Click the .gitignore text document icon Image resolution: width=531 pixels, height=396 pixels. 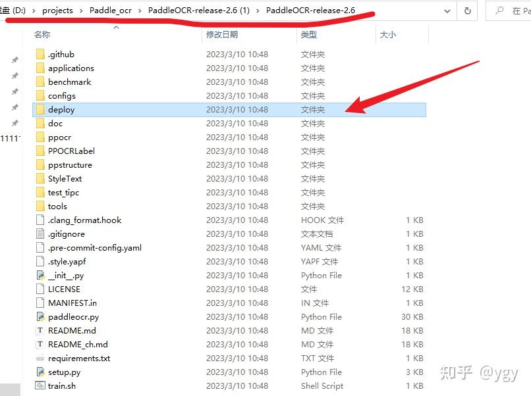pyautogui.click(x=40, y=234)
